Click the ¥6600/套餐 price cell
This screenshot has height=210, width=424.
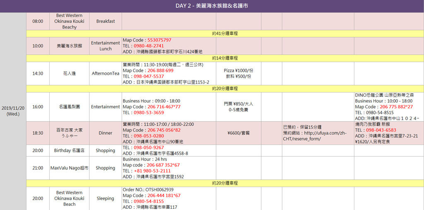pos(238,133)
